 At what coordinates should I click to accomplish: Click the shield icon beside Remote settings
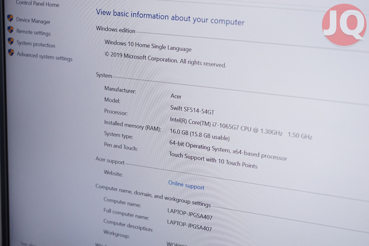[10, 30]
